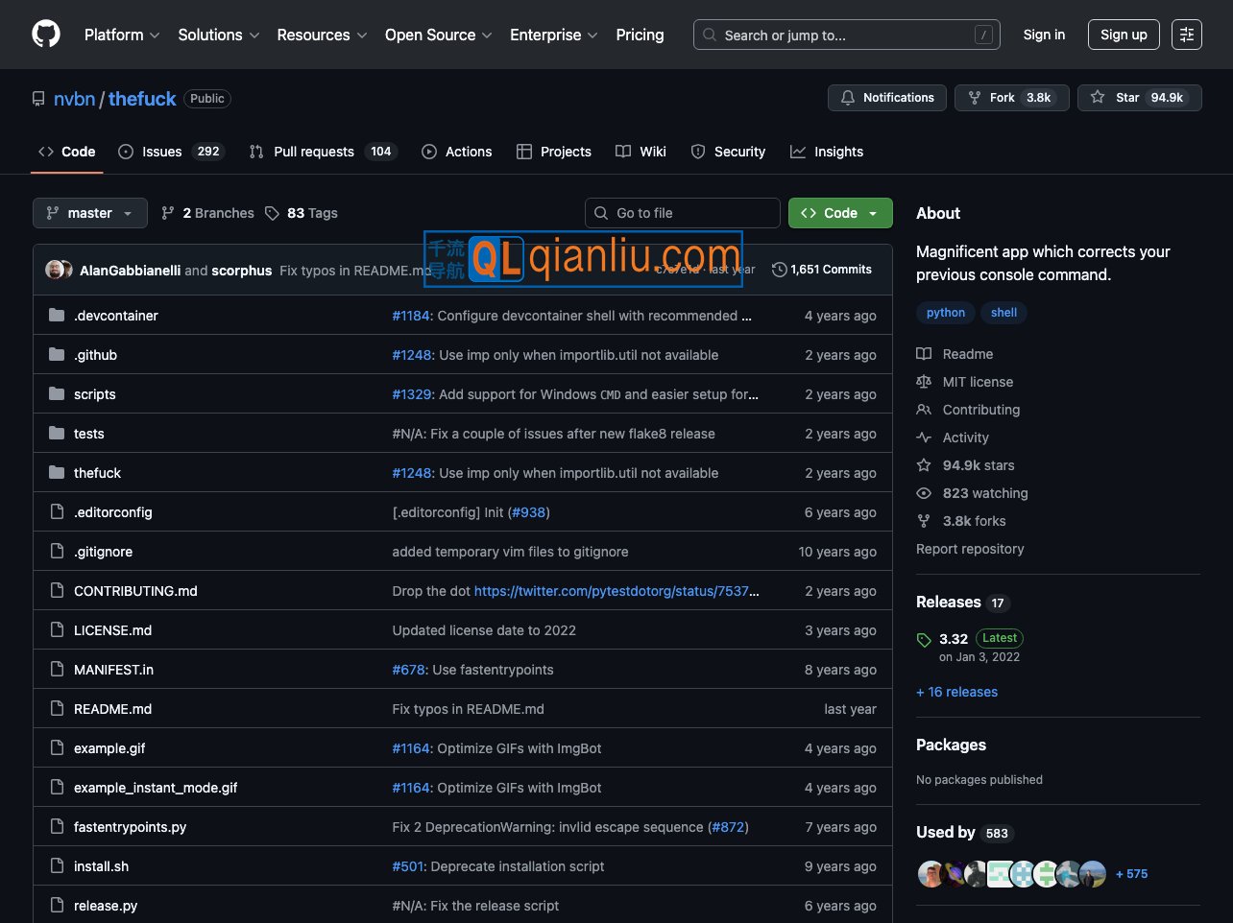
Task: Click the Go to file field
Action: tap(682, 213)
